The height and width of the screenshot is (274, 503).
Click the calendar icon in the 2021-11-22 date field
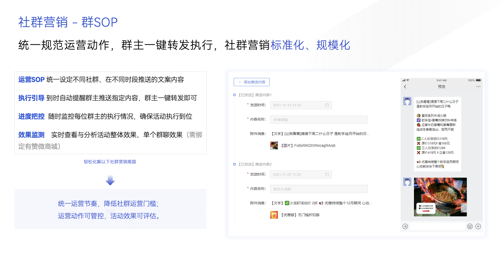[327, 174]
